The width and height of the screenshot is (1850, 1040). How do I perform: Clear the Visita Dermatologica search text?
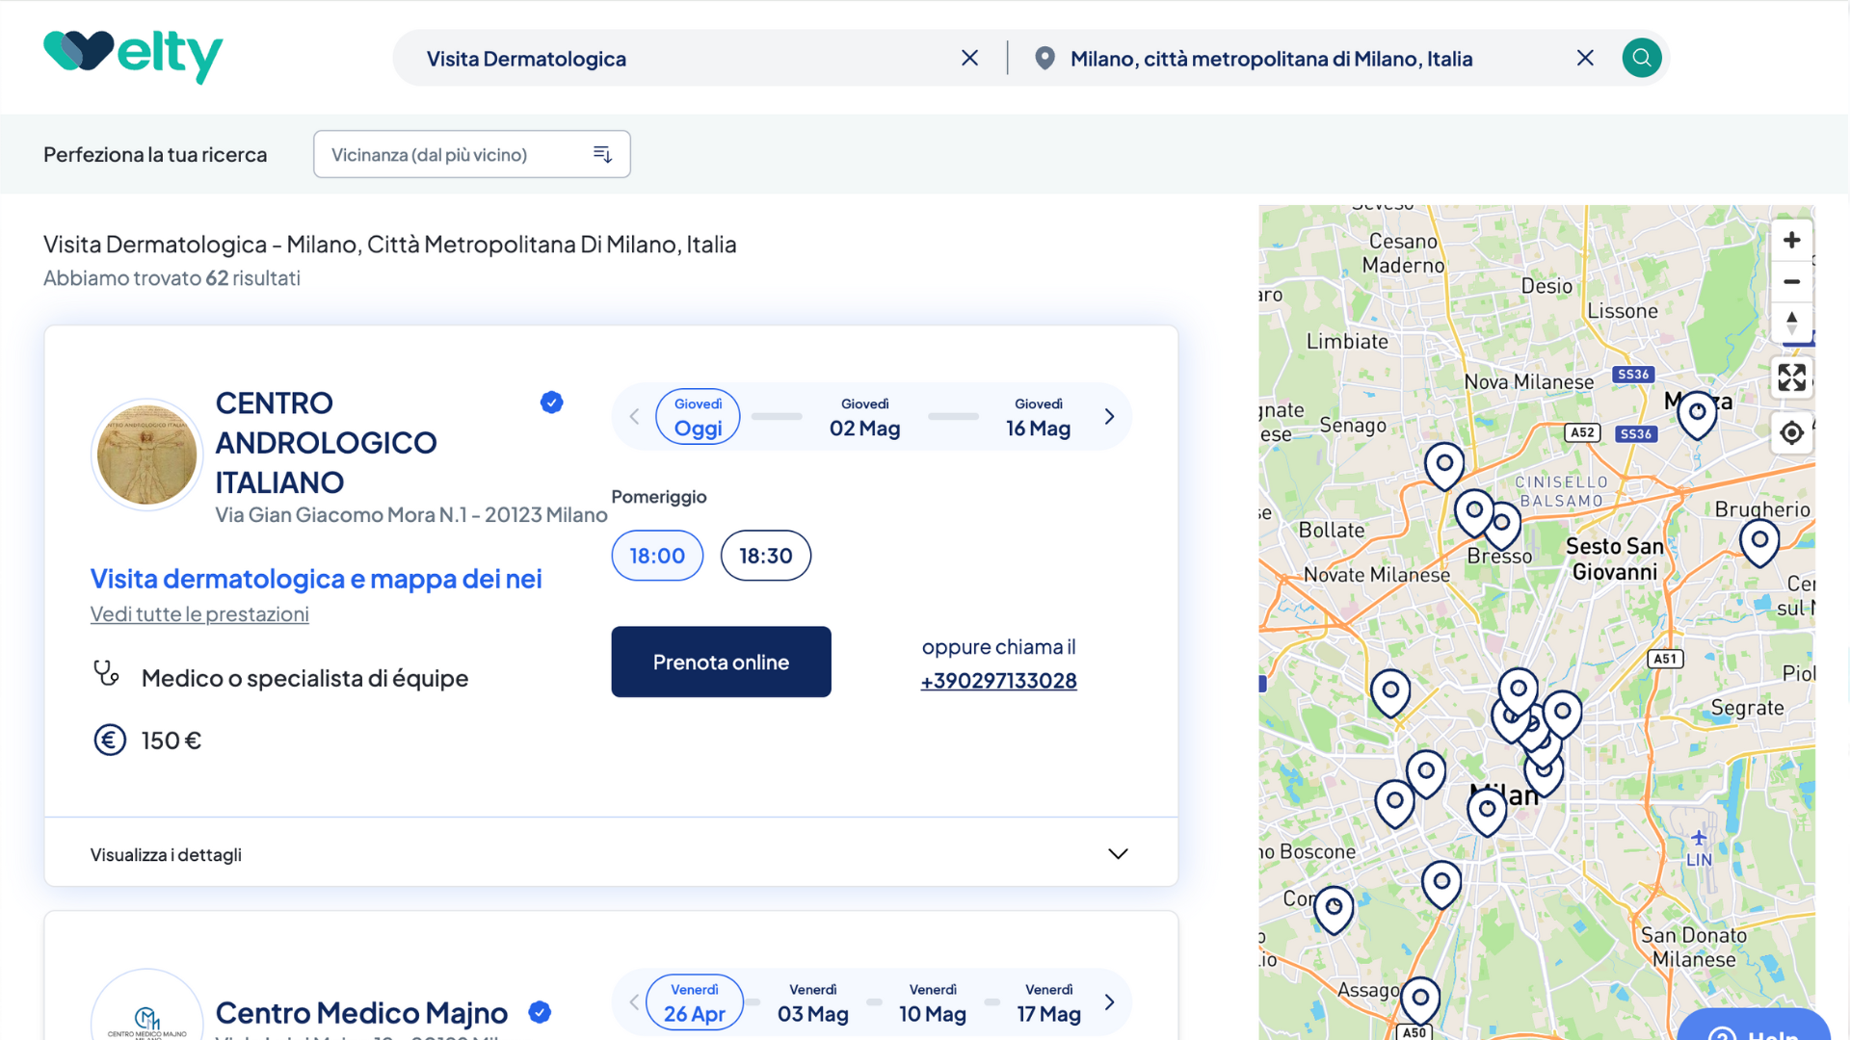(969, 58)
